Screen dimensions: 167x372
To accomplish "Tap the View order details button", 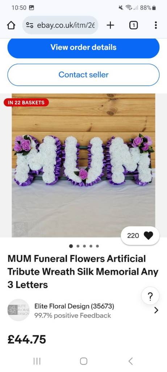I will (x=83, y=48).
